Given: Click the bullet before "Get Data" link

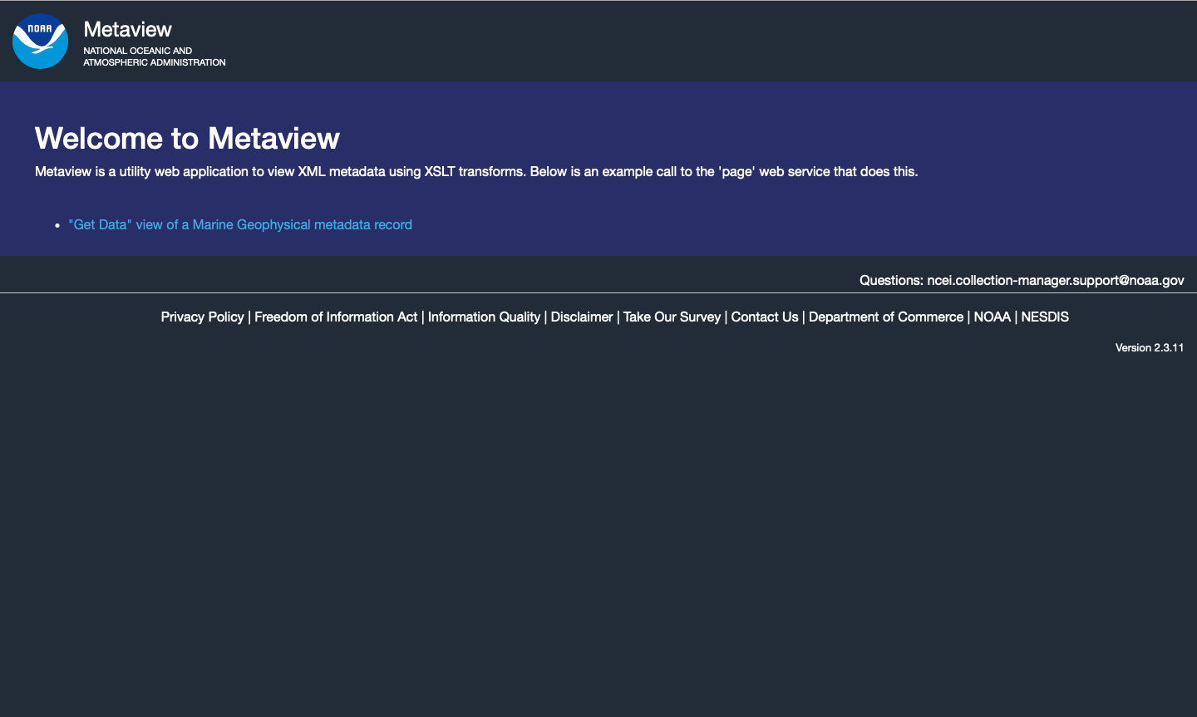Looking at the screenshot, I should 57,225.
